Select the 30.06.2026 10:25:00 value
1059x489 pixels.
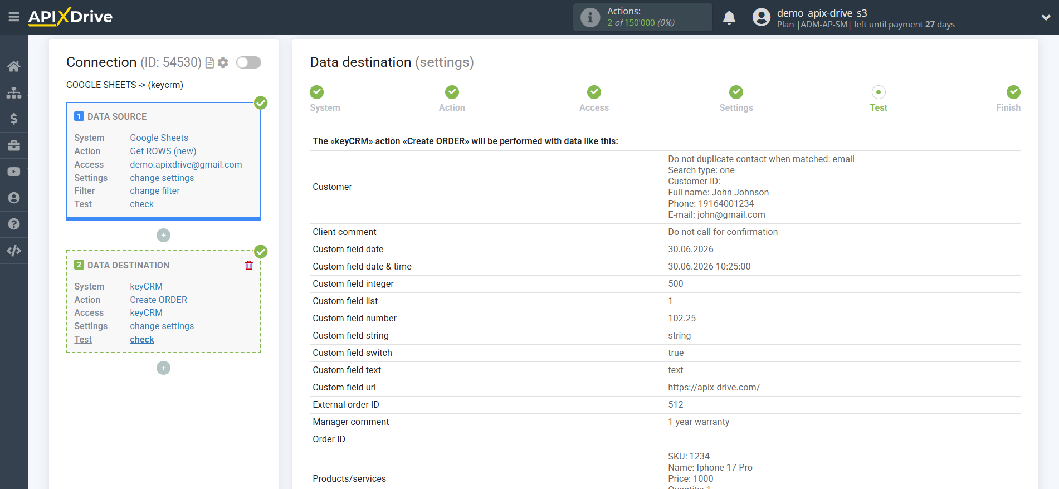point(709,266)
